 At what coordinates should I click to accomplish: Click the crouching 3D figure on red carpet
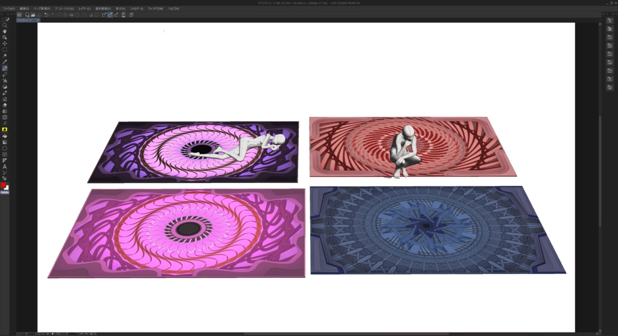(404, 152)
